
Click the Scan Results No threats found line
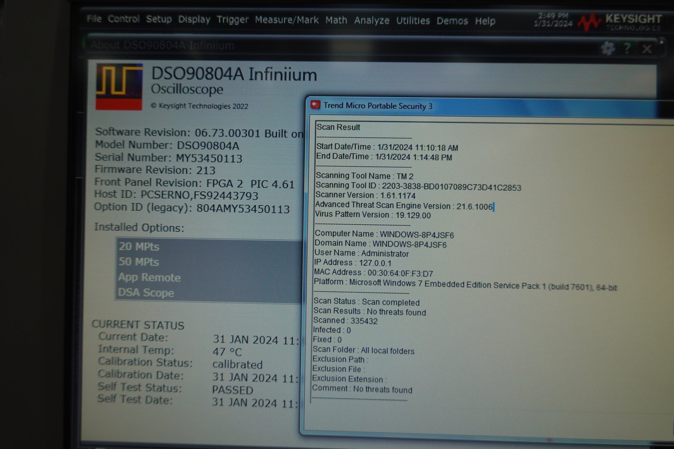tap(369, 311)
